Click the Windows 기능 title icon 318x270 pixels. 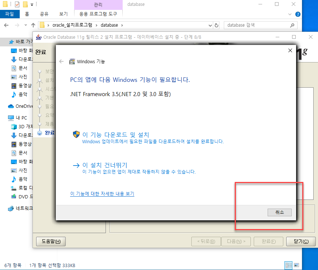click(x=72, y=61)
